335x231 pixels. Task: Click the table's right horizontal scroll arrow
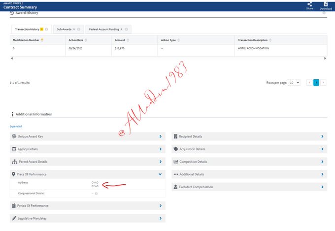(325, 59)
